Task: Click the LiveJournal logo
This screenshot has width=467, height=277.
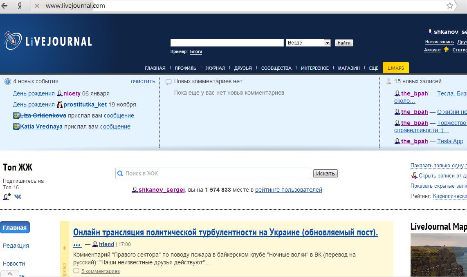Action: [x=48, y=41]
